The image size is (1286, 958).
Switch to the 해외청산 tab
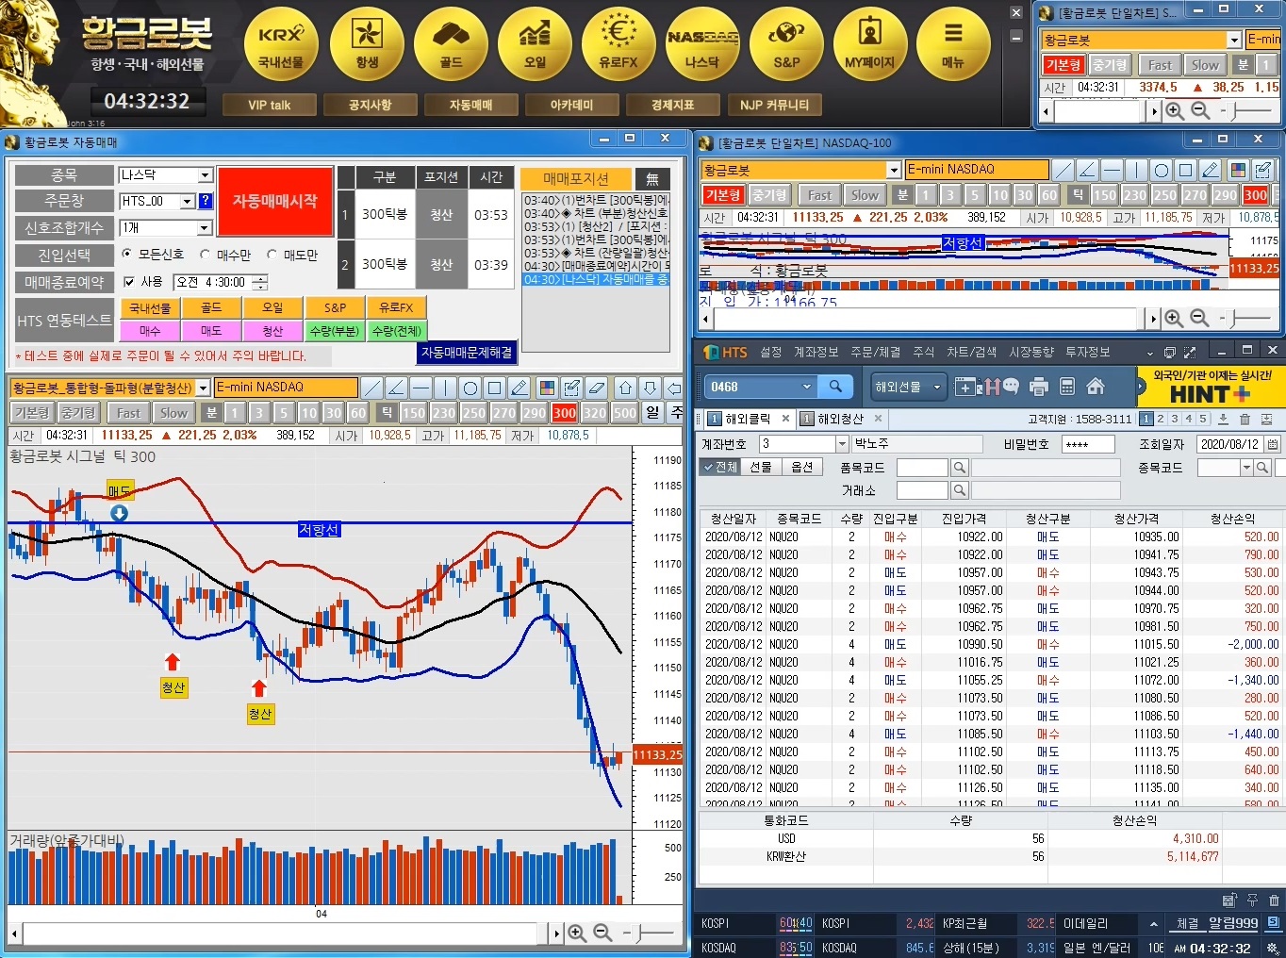point(840,419)
